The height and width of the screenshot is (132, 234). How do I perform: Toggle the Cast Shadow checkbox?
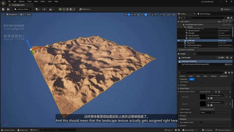[x=201, y=82]
